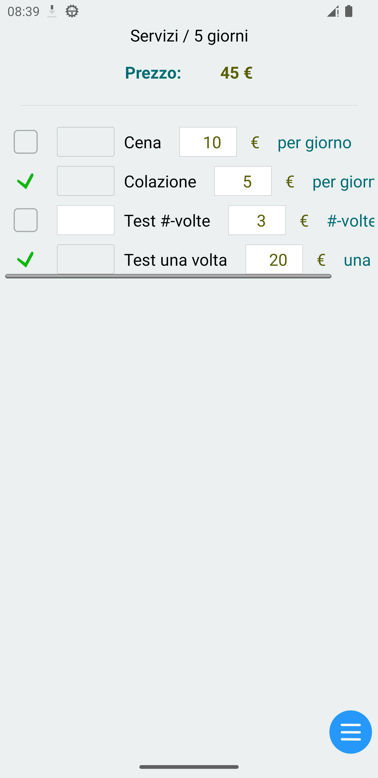Open the blue hamburger menu button
Image resolution: width=378 pixels, height=778 pixels.
coord(350,731)
